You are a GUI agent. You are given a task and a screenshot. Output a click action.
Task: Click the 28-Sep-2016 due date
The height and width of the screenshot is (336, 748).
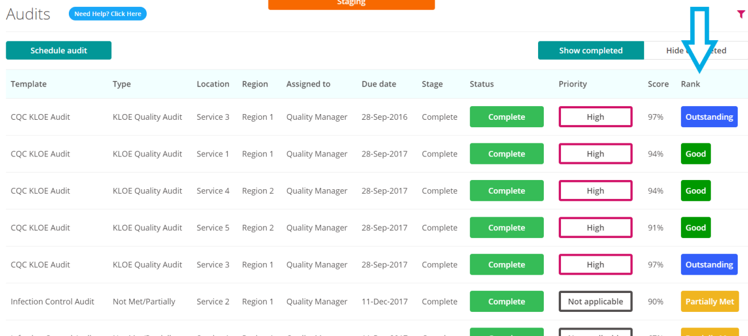click(x=384, y=117)
